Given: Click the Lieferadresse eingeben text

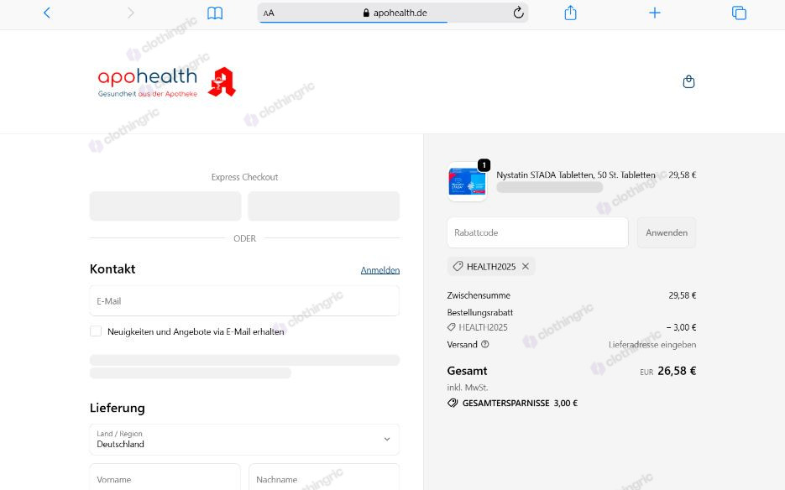Looking at the screenshot, I should (652, 344).
